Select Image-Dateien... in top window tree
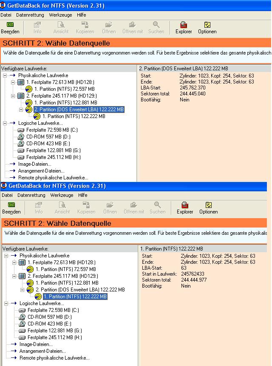 tap(35, 164)
